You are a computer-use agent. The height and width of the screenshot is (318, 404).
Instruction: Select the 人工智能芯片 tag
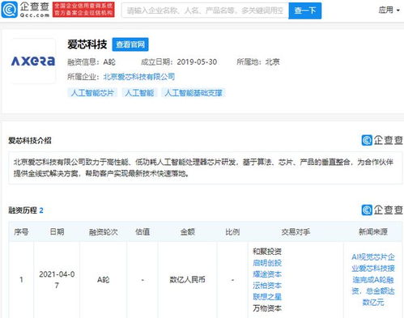click(92, 93)
